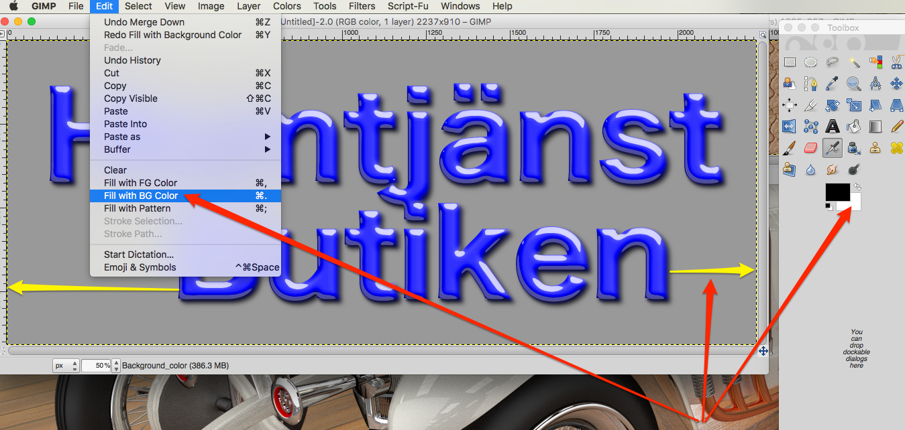Click the Background_color status bar text
This screenshot has width=905, height=430.
point(176,366)
